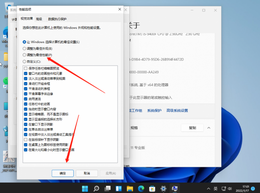Uncheck 在视图中淡入淡出或滑动工具提示
This screenshot has width=260, height=193.
pos(26,135)
